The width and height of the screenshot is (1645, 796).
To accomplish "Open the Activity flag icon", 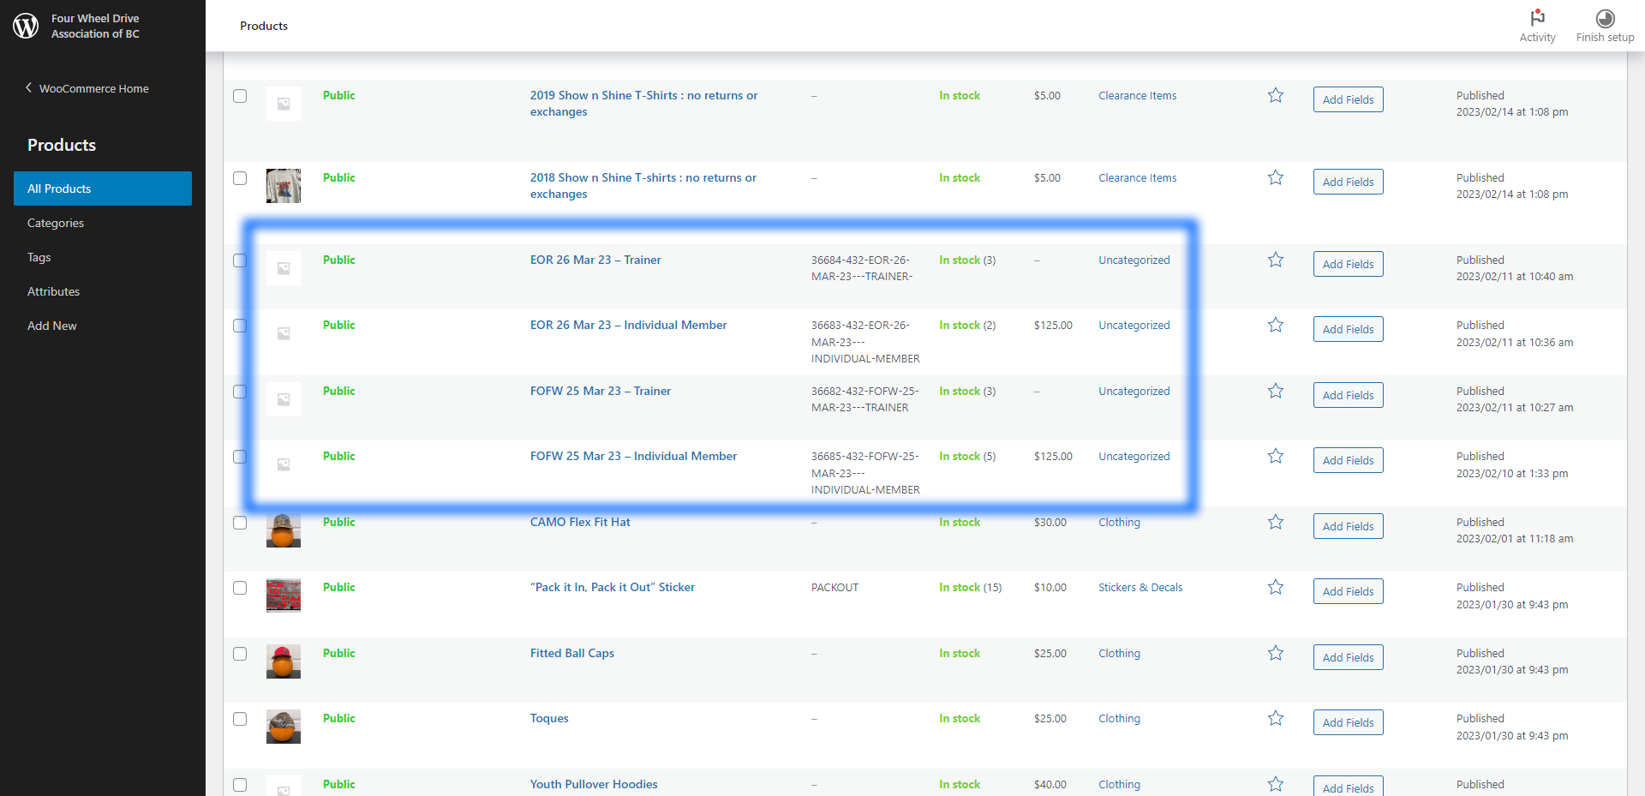I will point(1537,18).
